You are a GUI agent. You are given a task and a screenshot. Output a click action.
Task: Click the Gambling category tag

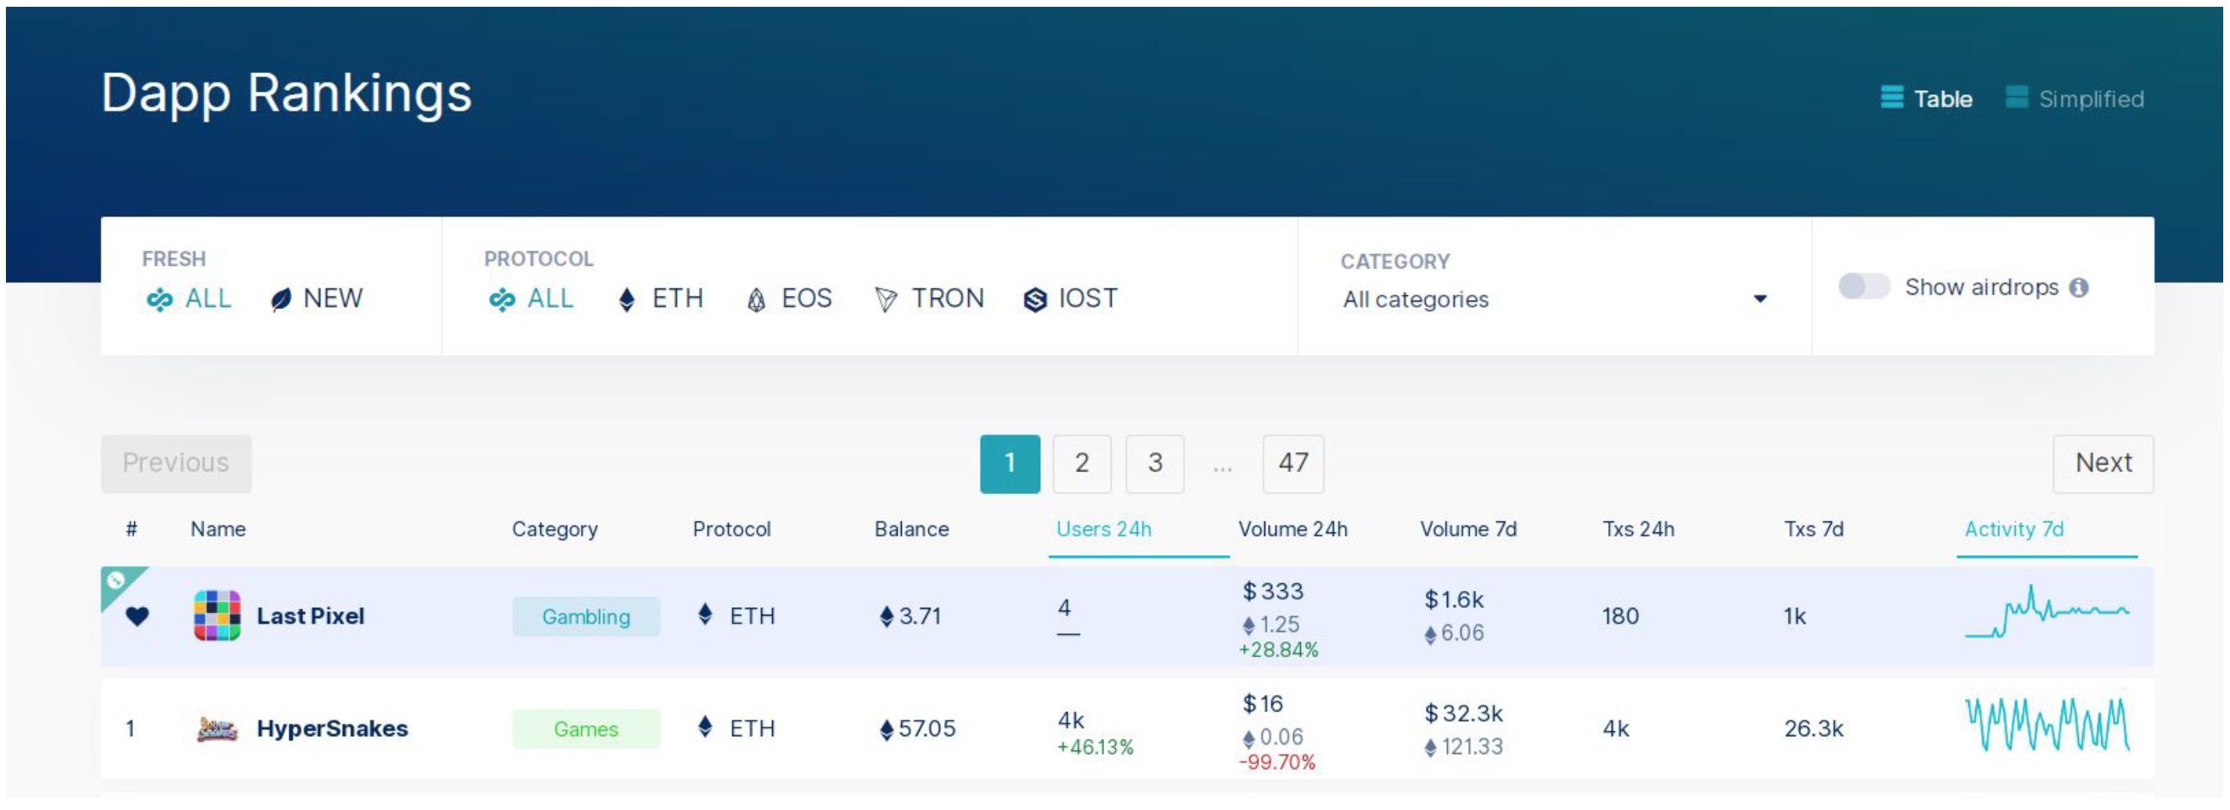click(x=585, y=616)
